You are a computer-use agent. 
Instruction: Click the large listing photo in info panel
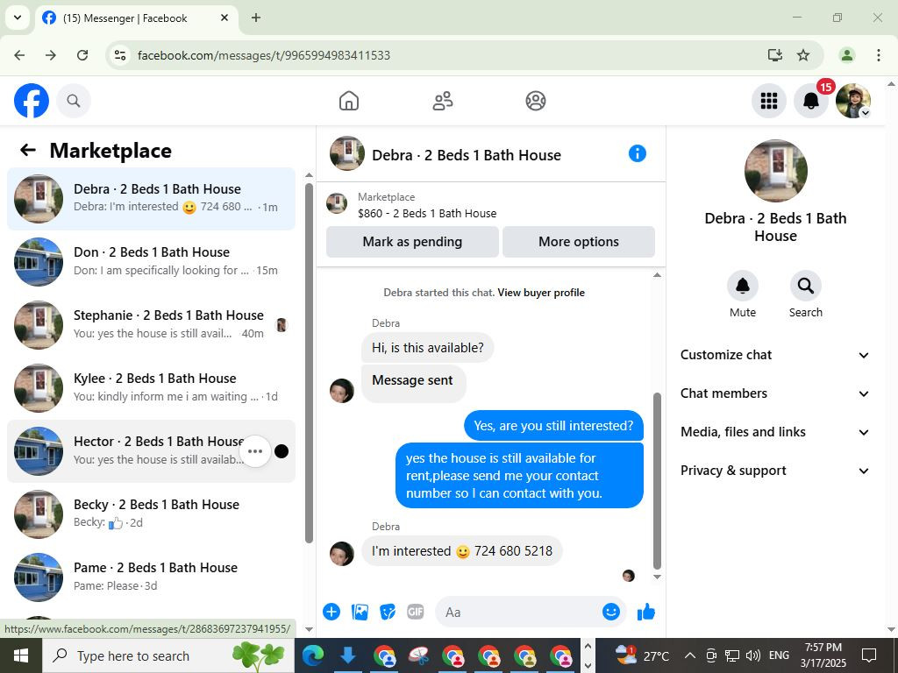click(x=775, y=171)
